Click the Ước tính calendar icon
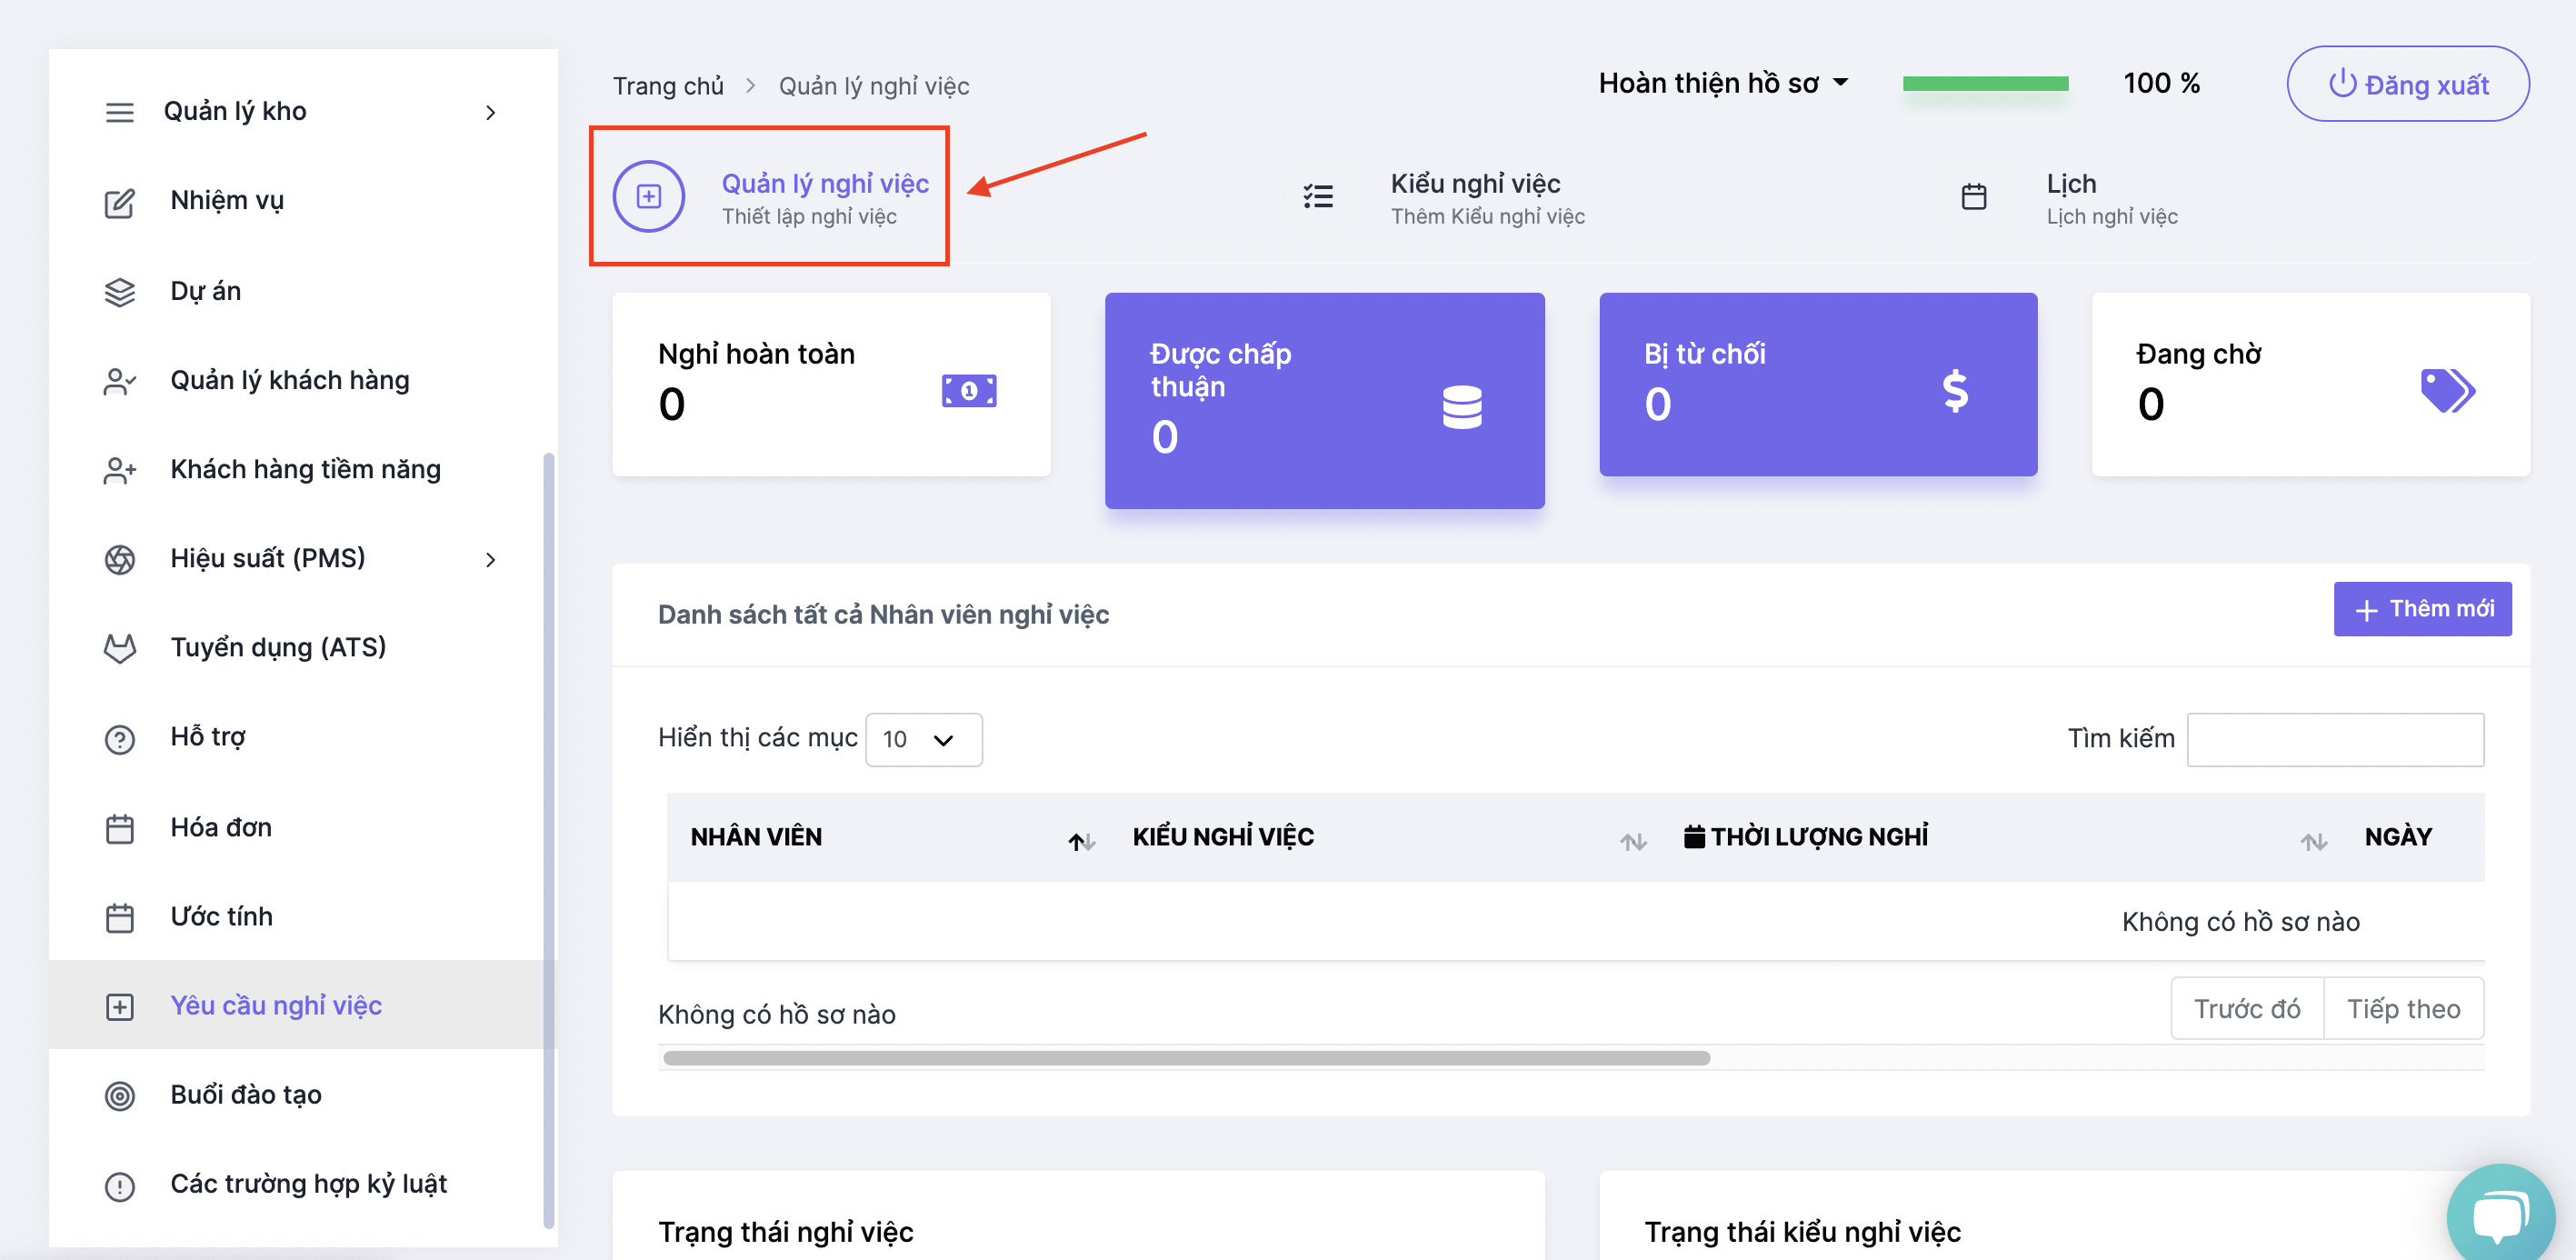Viewport: 2576px width, 1260px height. 119,918
